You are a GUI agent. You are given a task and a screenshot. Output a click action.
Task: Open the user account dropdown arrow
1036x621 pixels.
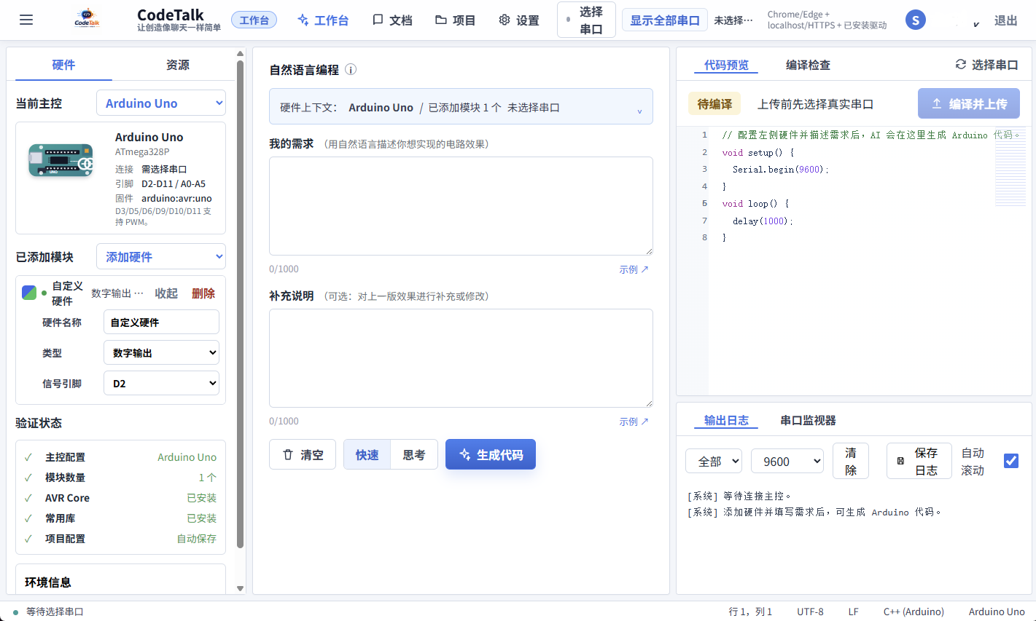(x=976, y=24)
